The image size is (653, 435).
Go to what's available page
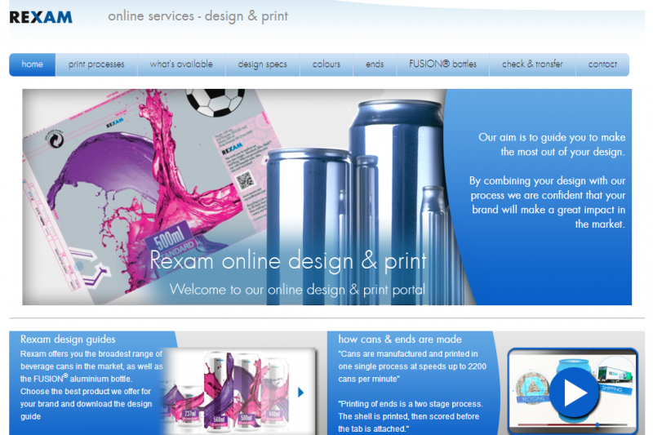(181, 64)
